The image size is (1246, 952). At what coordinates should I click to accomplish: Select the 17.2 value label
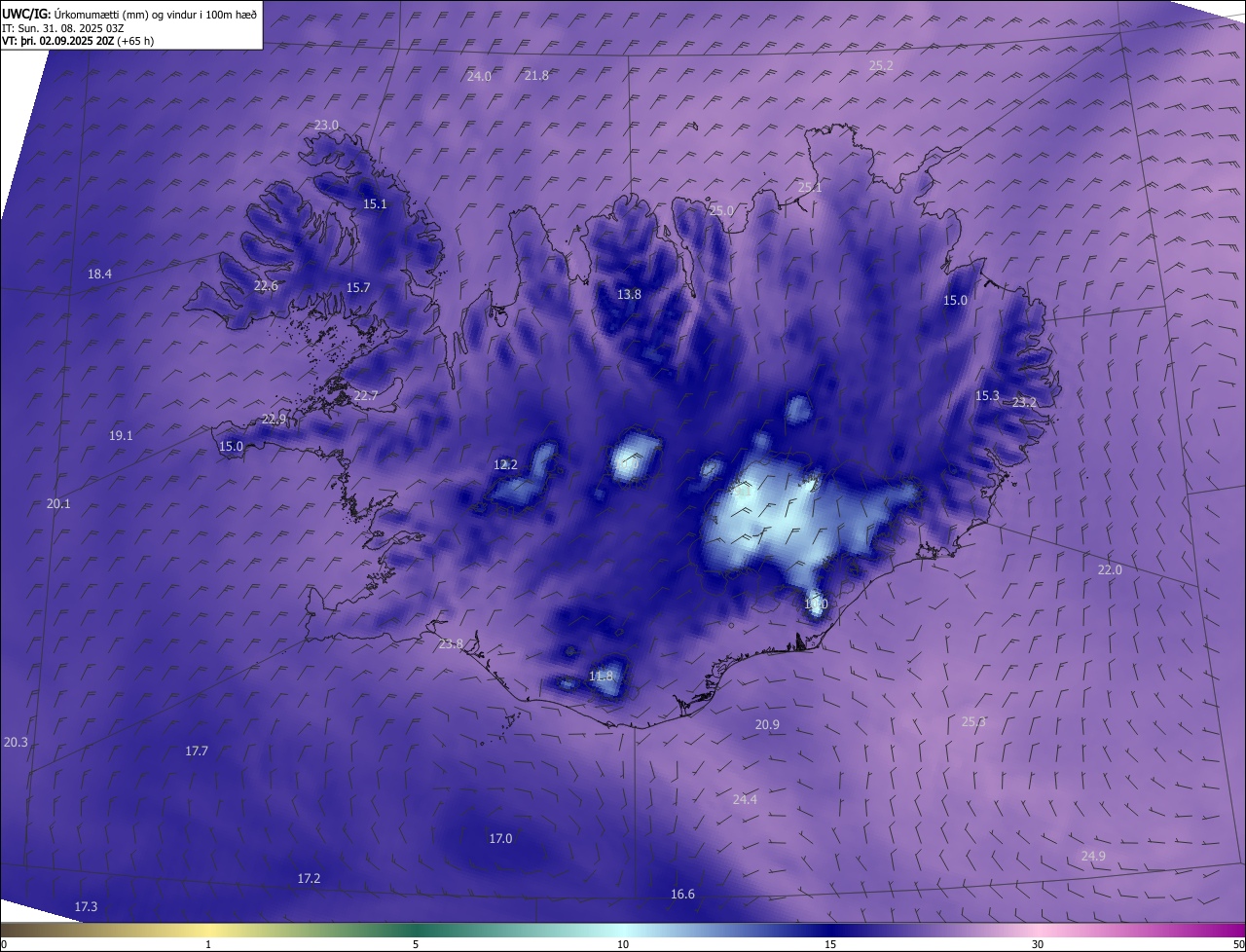(309, 878)
